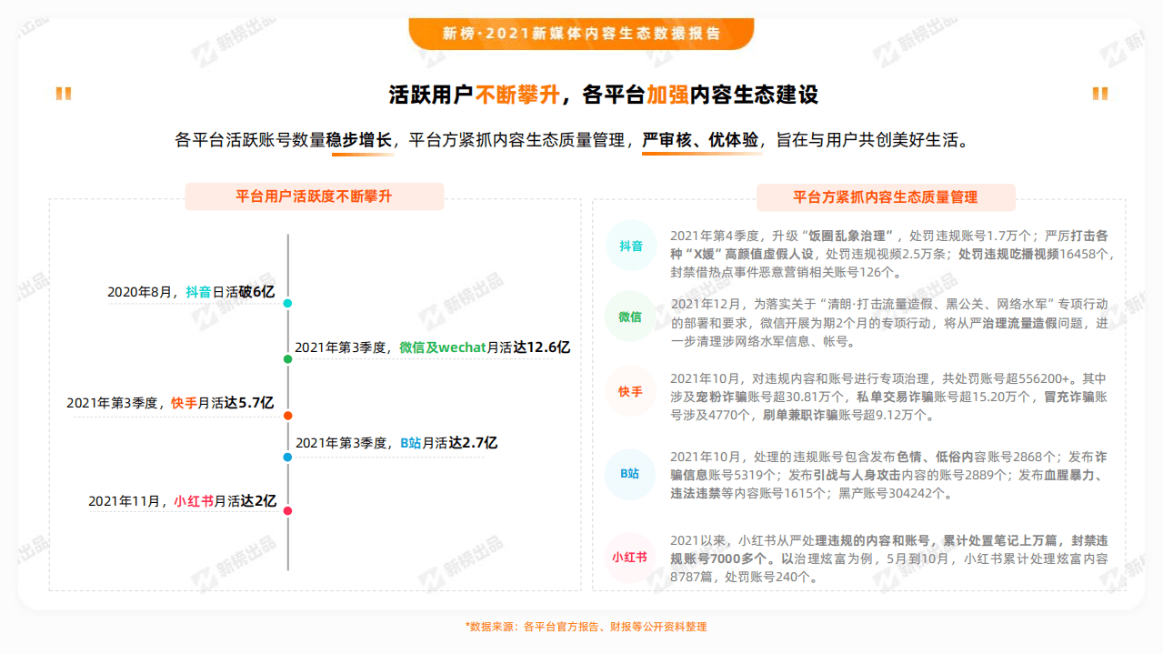Screen dimensions: 1163x654
Task: Toggle the pink 小红书 timeline dot
Action: tap(288, 510)
